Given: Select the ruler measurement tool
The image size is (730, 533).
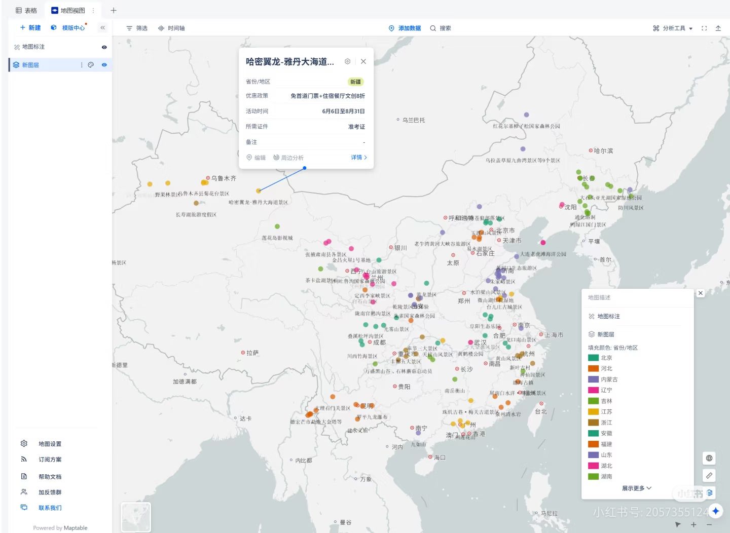Looking at the screenshot, I should click(x=709, y=475).
